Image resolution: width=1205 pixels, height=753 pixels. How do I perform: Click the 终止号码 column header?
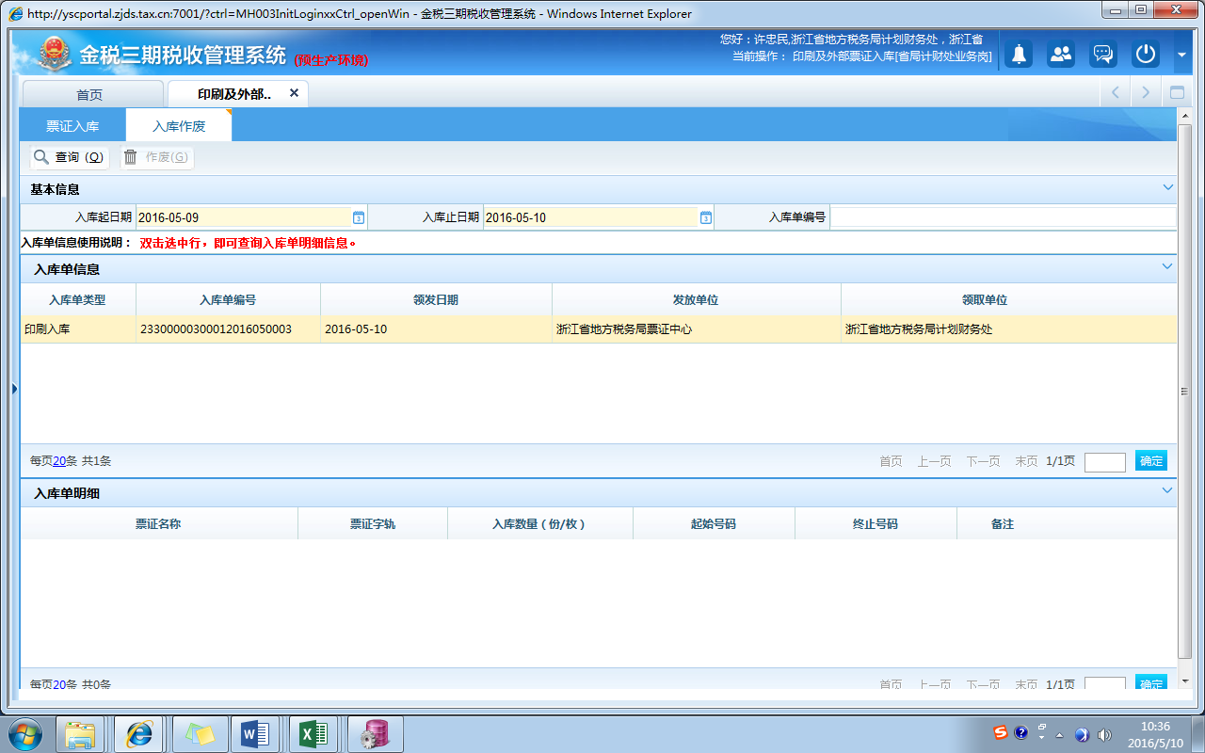point(876,524)
